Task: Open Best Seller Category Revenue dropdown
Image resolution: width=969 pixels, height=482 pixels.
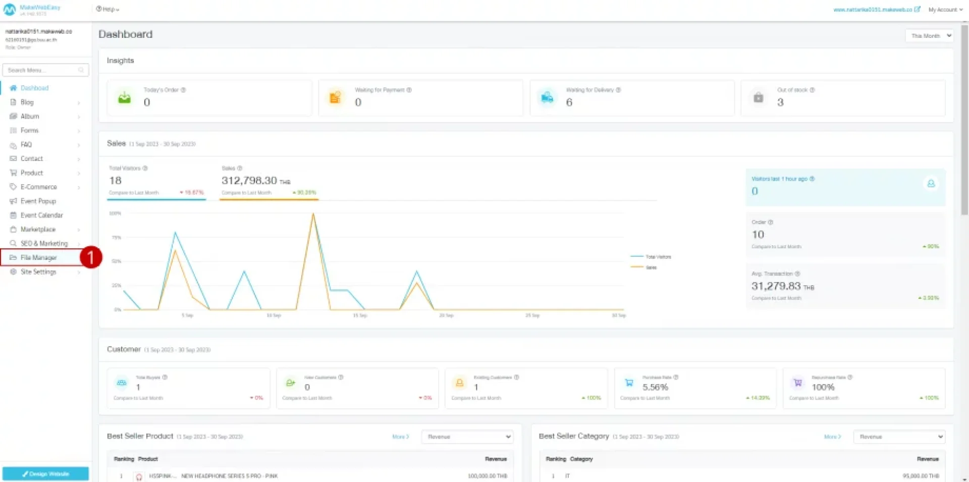Action: pyautogui.click(x=899, y=437)
